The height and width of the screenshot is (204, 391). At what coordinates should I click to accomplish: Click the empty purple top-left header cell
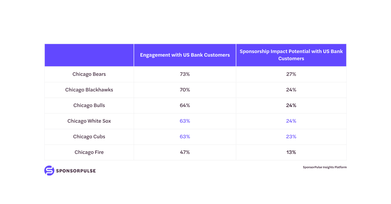pyautogui.click(x=89, y=55)
